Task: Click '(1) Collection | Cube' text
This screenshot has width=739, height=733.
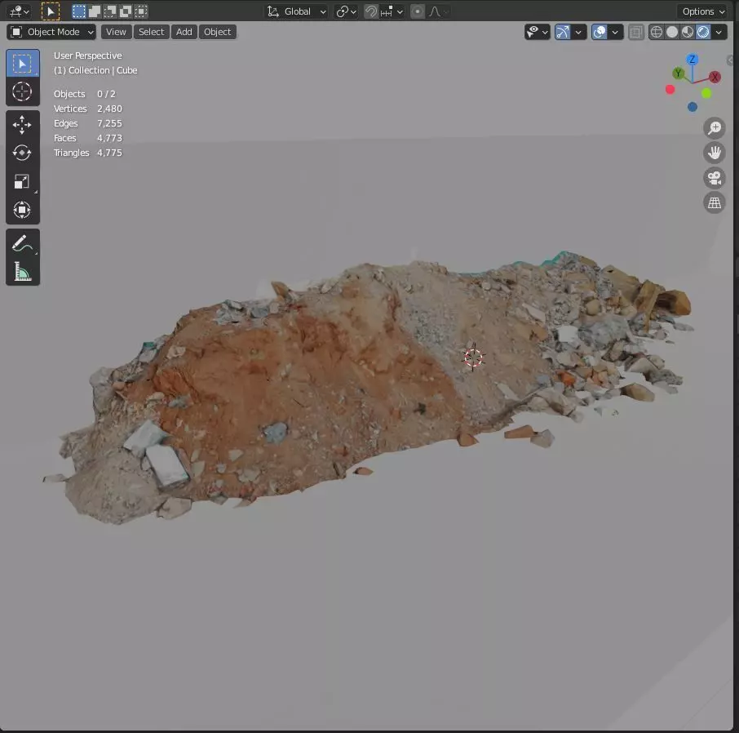Action: coord(95,70)
